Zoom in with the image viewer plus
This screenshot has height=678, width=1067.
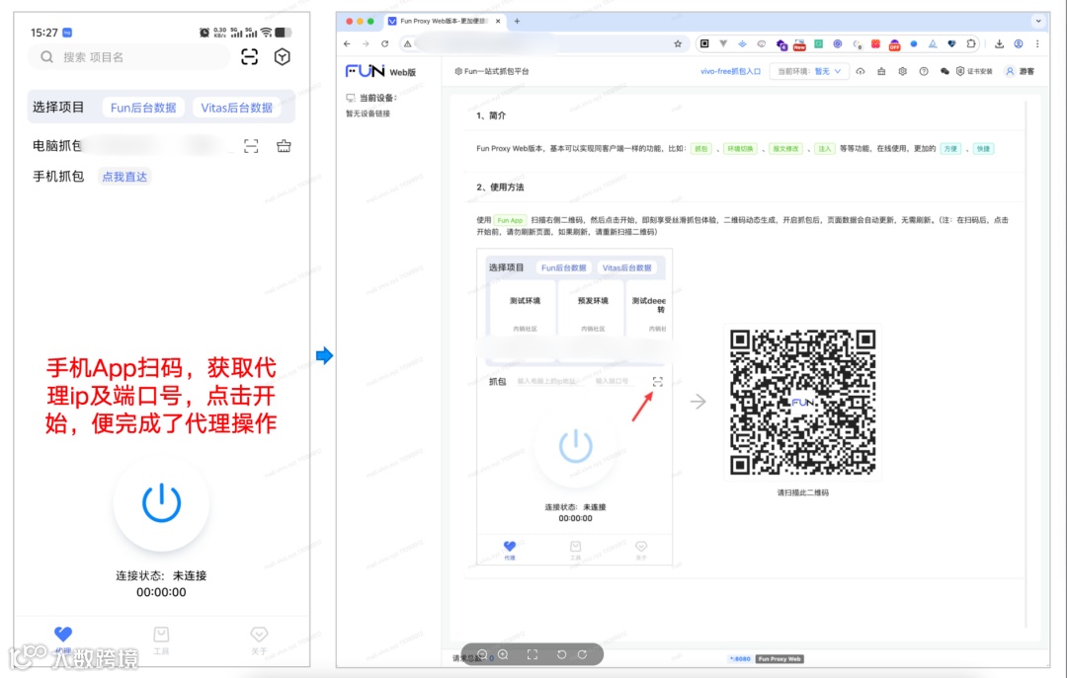503,654
